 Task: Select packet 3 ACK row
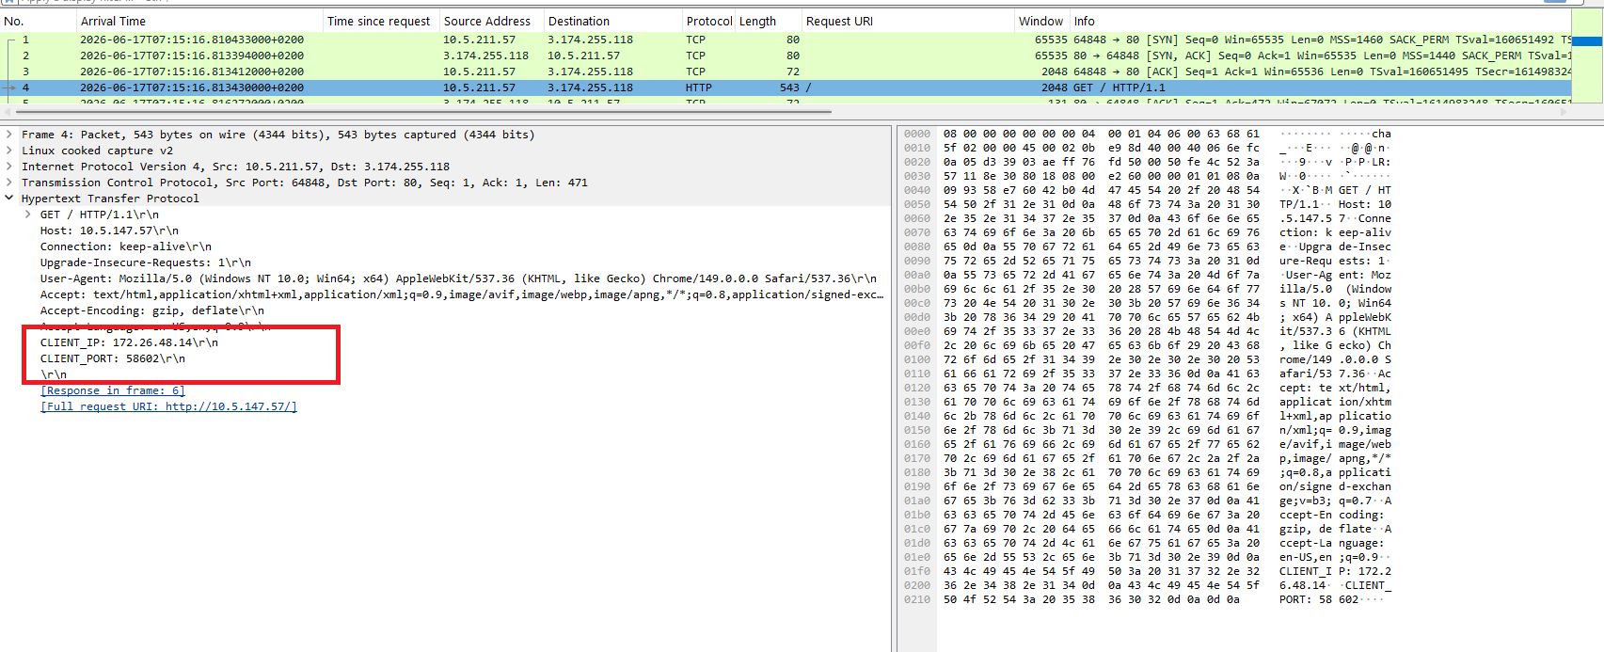point(786,72)
